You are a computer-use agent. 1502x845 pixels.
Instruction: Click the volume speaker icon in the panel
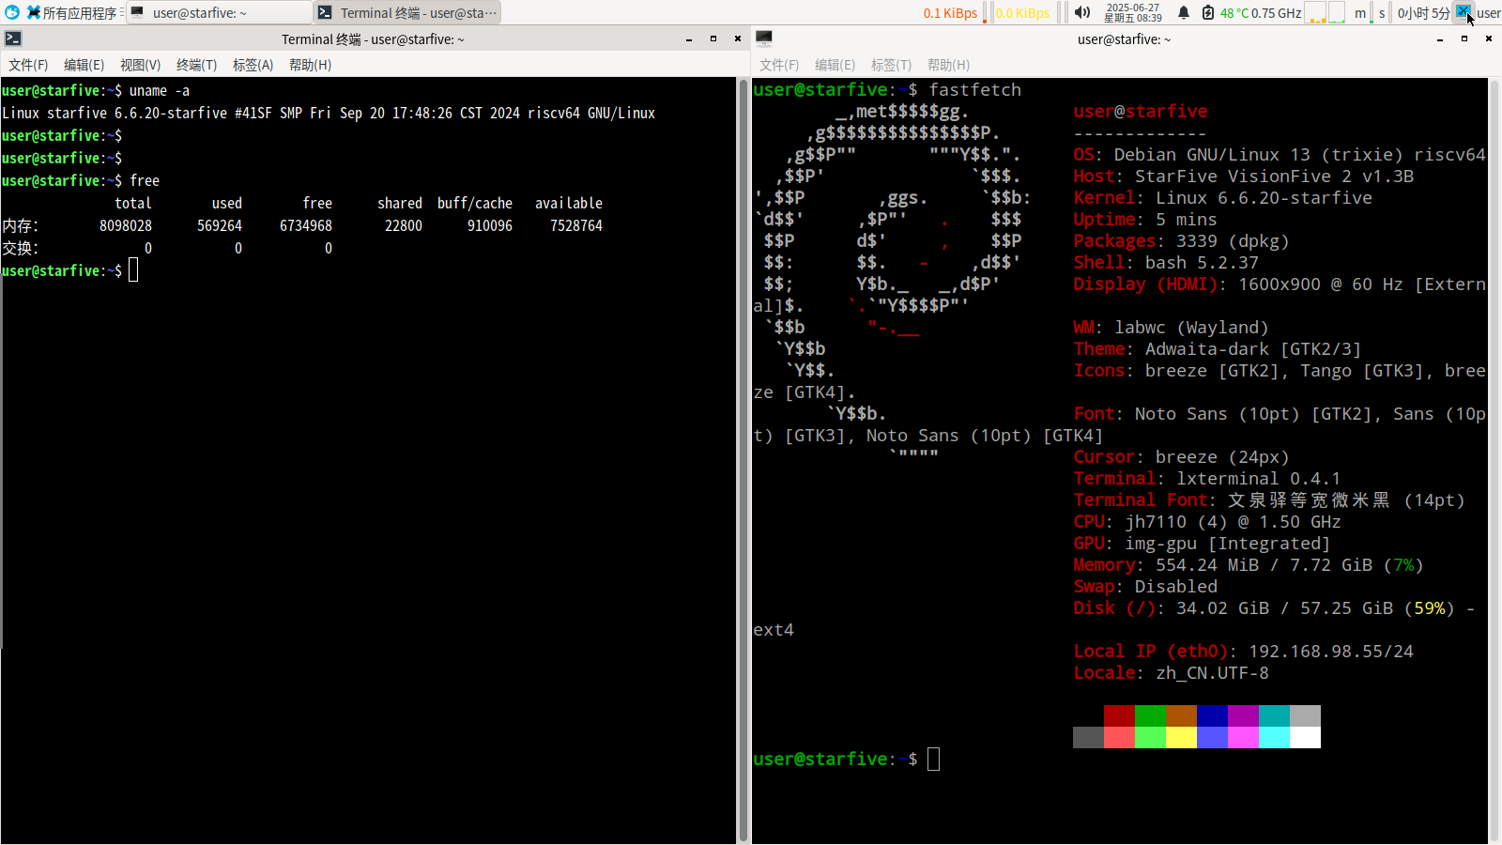(x=1082, y=13)
